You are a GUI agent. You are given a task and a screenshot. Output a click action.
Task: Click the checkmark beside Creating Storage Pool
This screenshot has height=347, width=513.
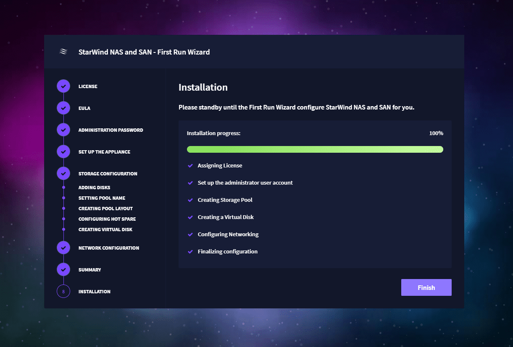click(190, 200)
